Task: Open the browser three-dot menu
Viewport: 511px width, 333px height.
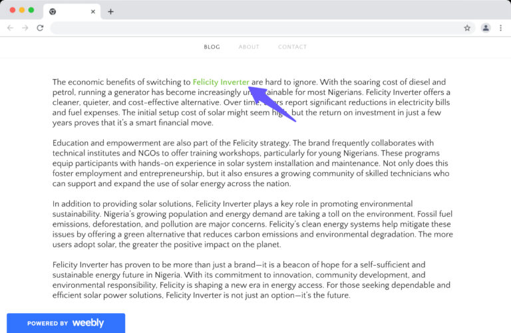Action: 500,28
